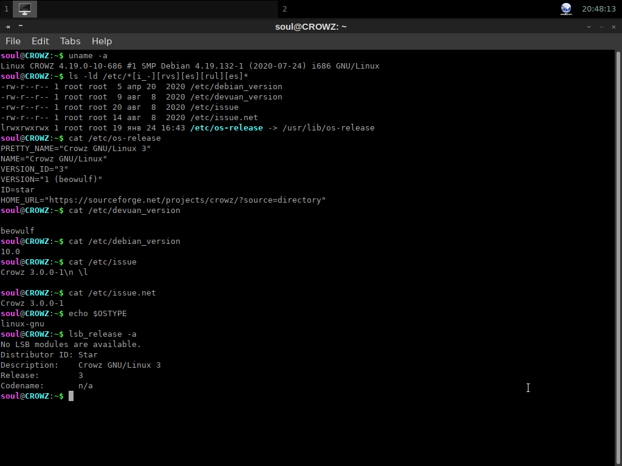The width and height of the screenshot is (622, 466).
Task: Click the ID=star line
Action: [x=18, y=190]
